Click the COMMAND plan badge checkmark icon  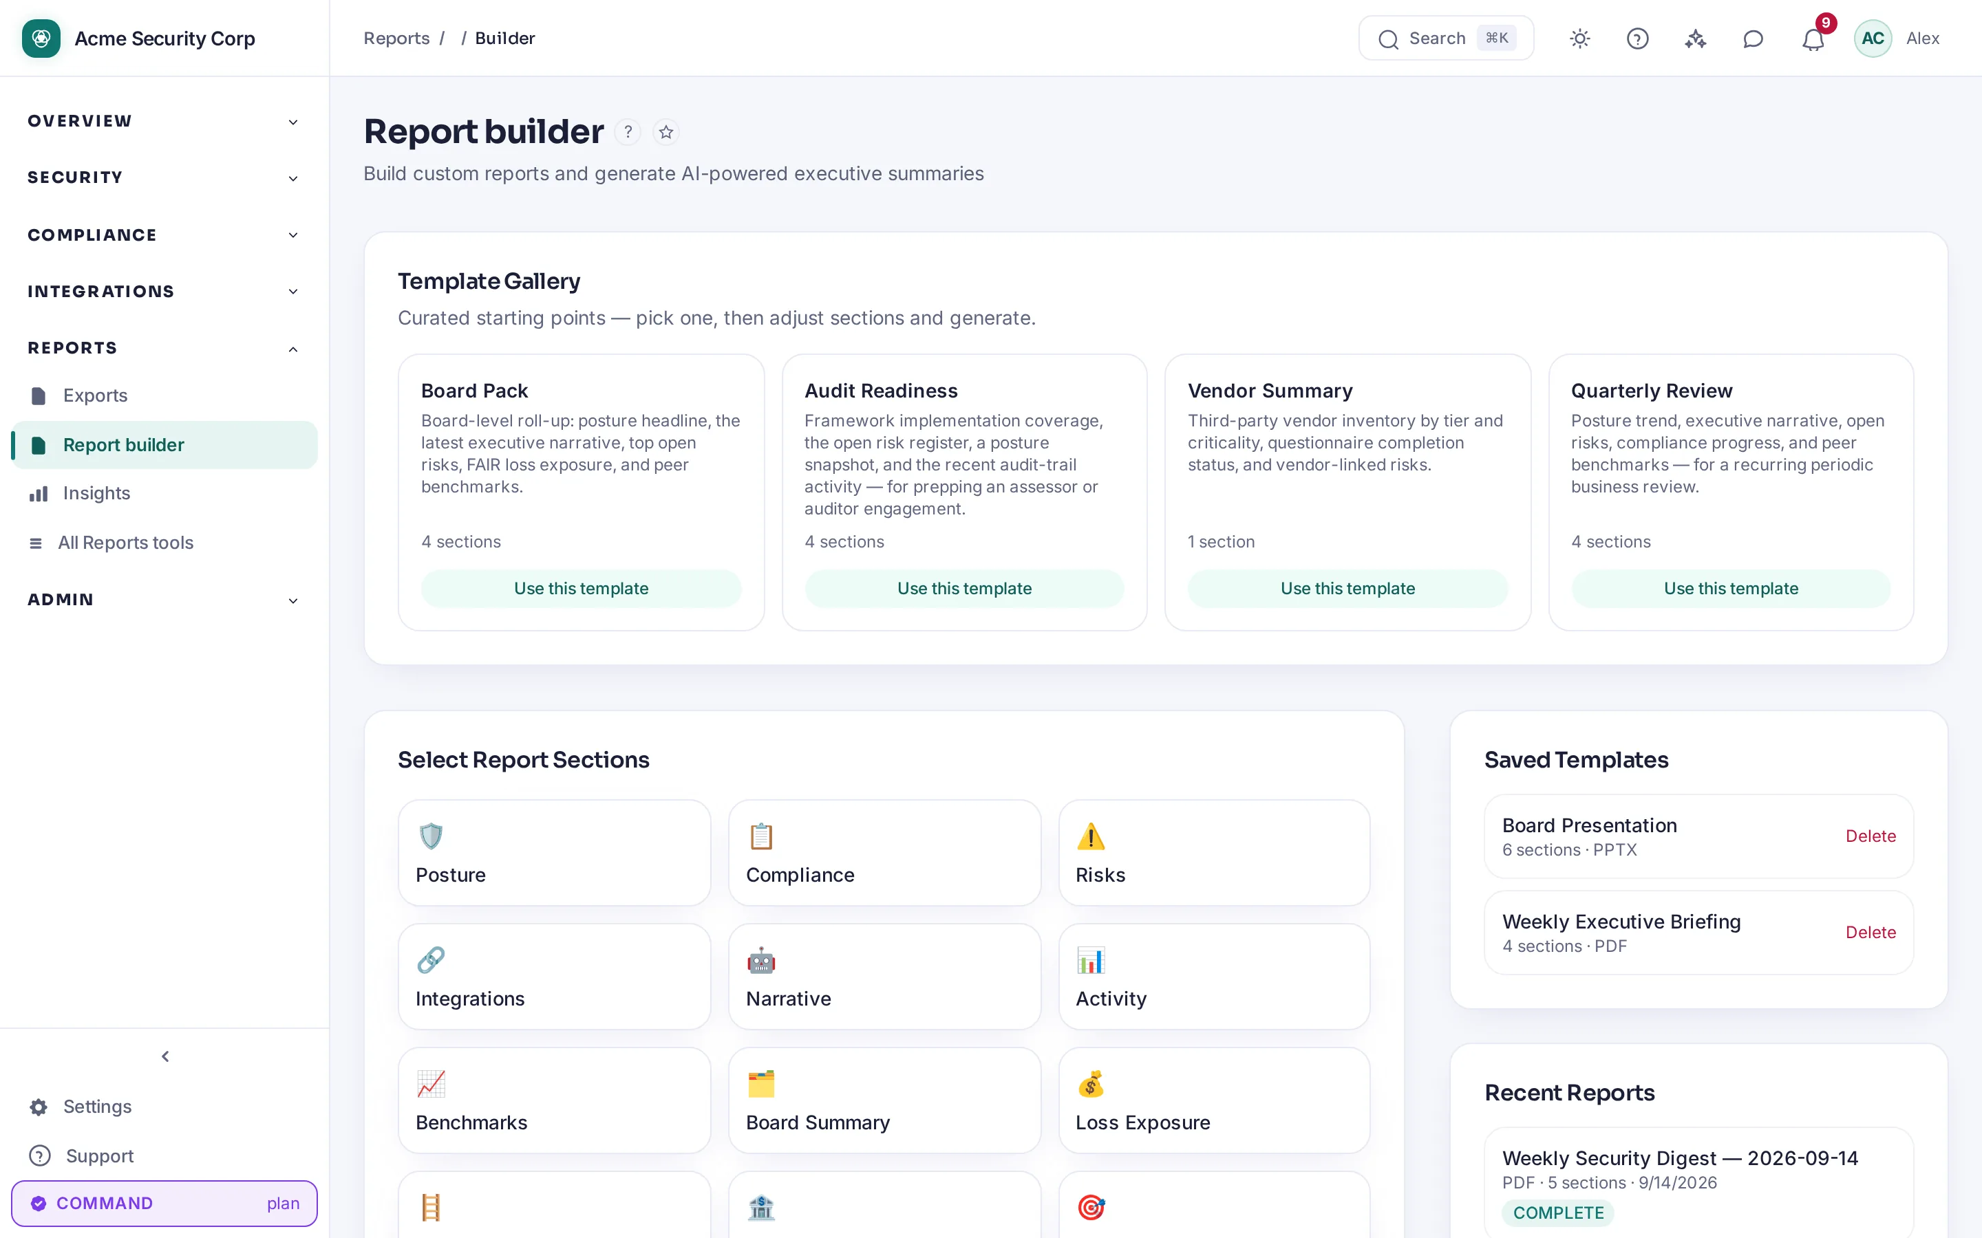pos(39,1203)
